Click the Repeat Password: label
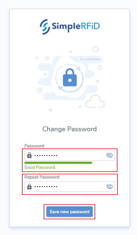The height and width of the screenshot is (235, 137). pos(42,177)
